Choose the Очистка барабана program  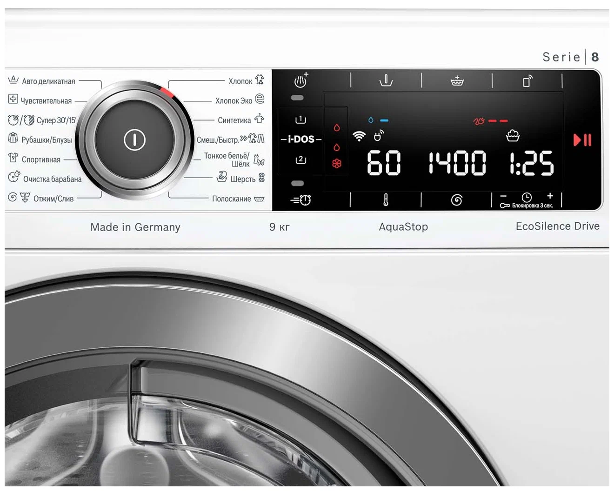click(52, 179)
